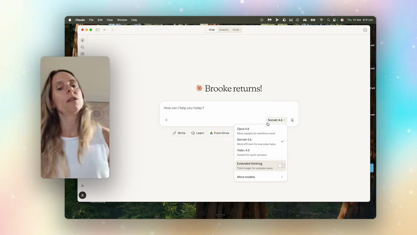The width and height of the screenshot is (417, 235).
Task: Open Spotlight search in menu bar
Action: click(x=328, y=20)
